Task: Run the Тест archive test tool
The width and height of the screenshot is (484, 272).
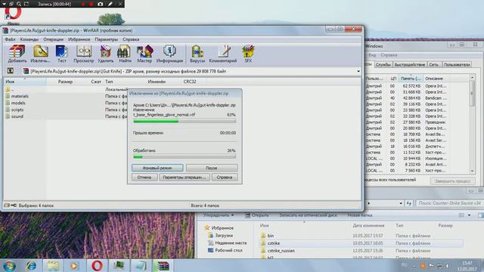Action: tap(62, 54)
